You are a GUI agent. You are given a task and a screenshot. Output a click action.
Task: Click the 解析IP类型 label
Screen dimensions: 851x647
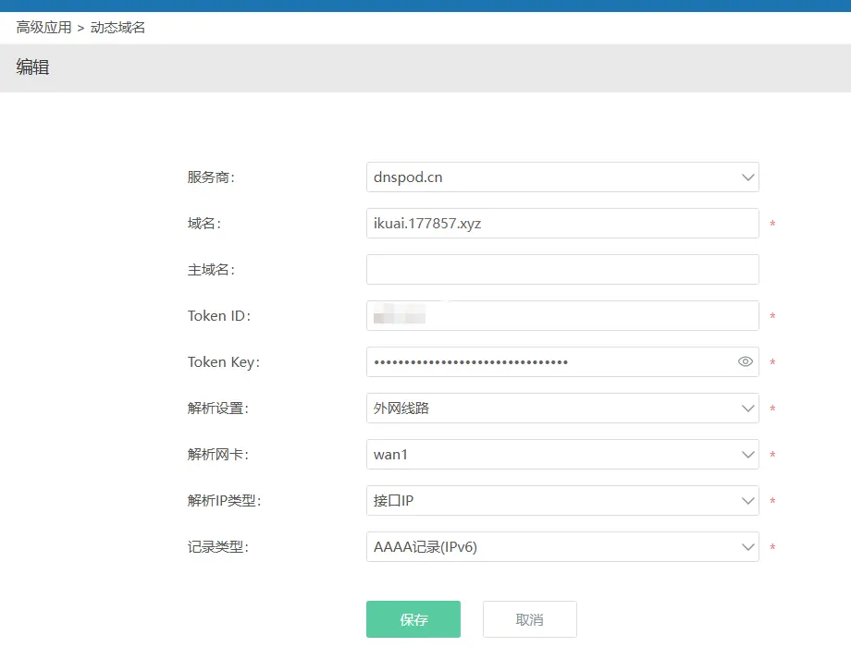[224, 501]
